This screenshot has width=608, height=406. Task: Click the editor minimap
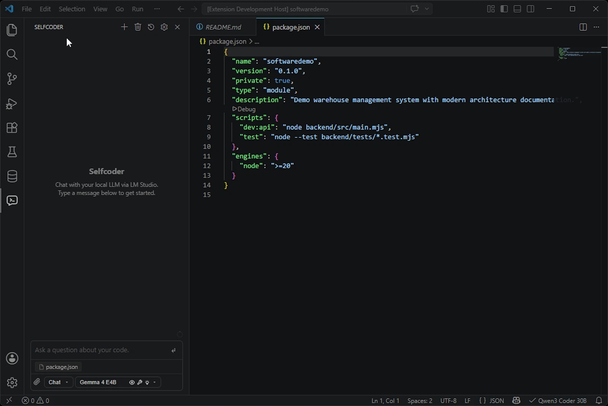coord(579,53)
